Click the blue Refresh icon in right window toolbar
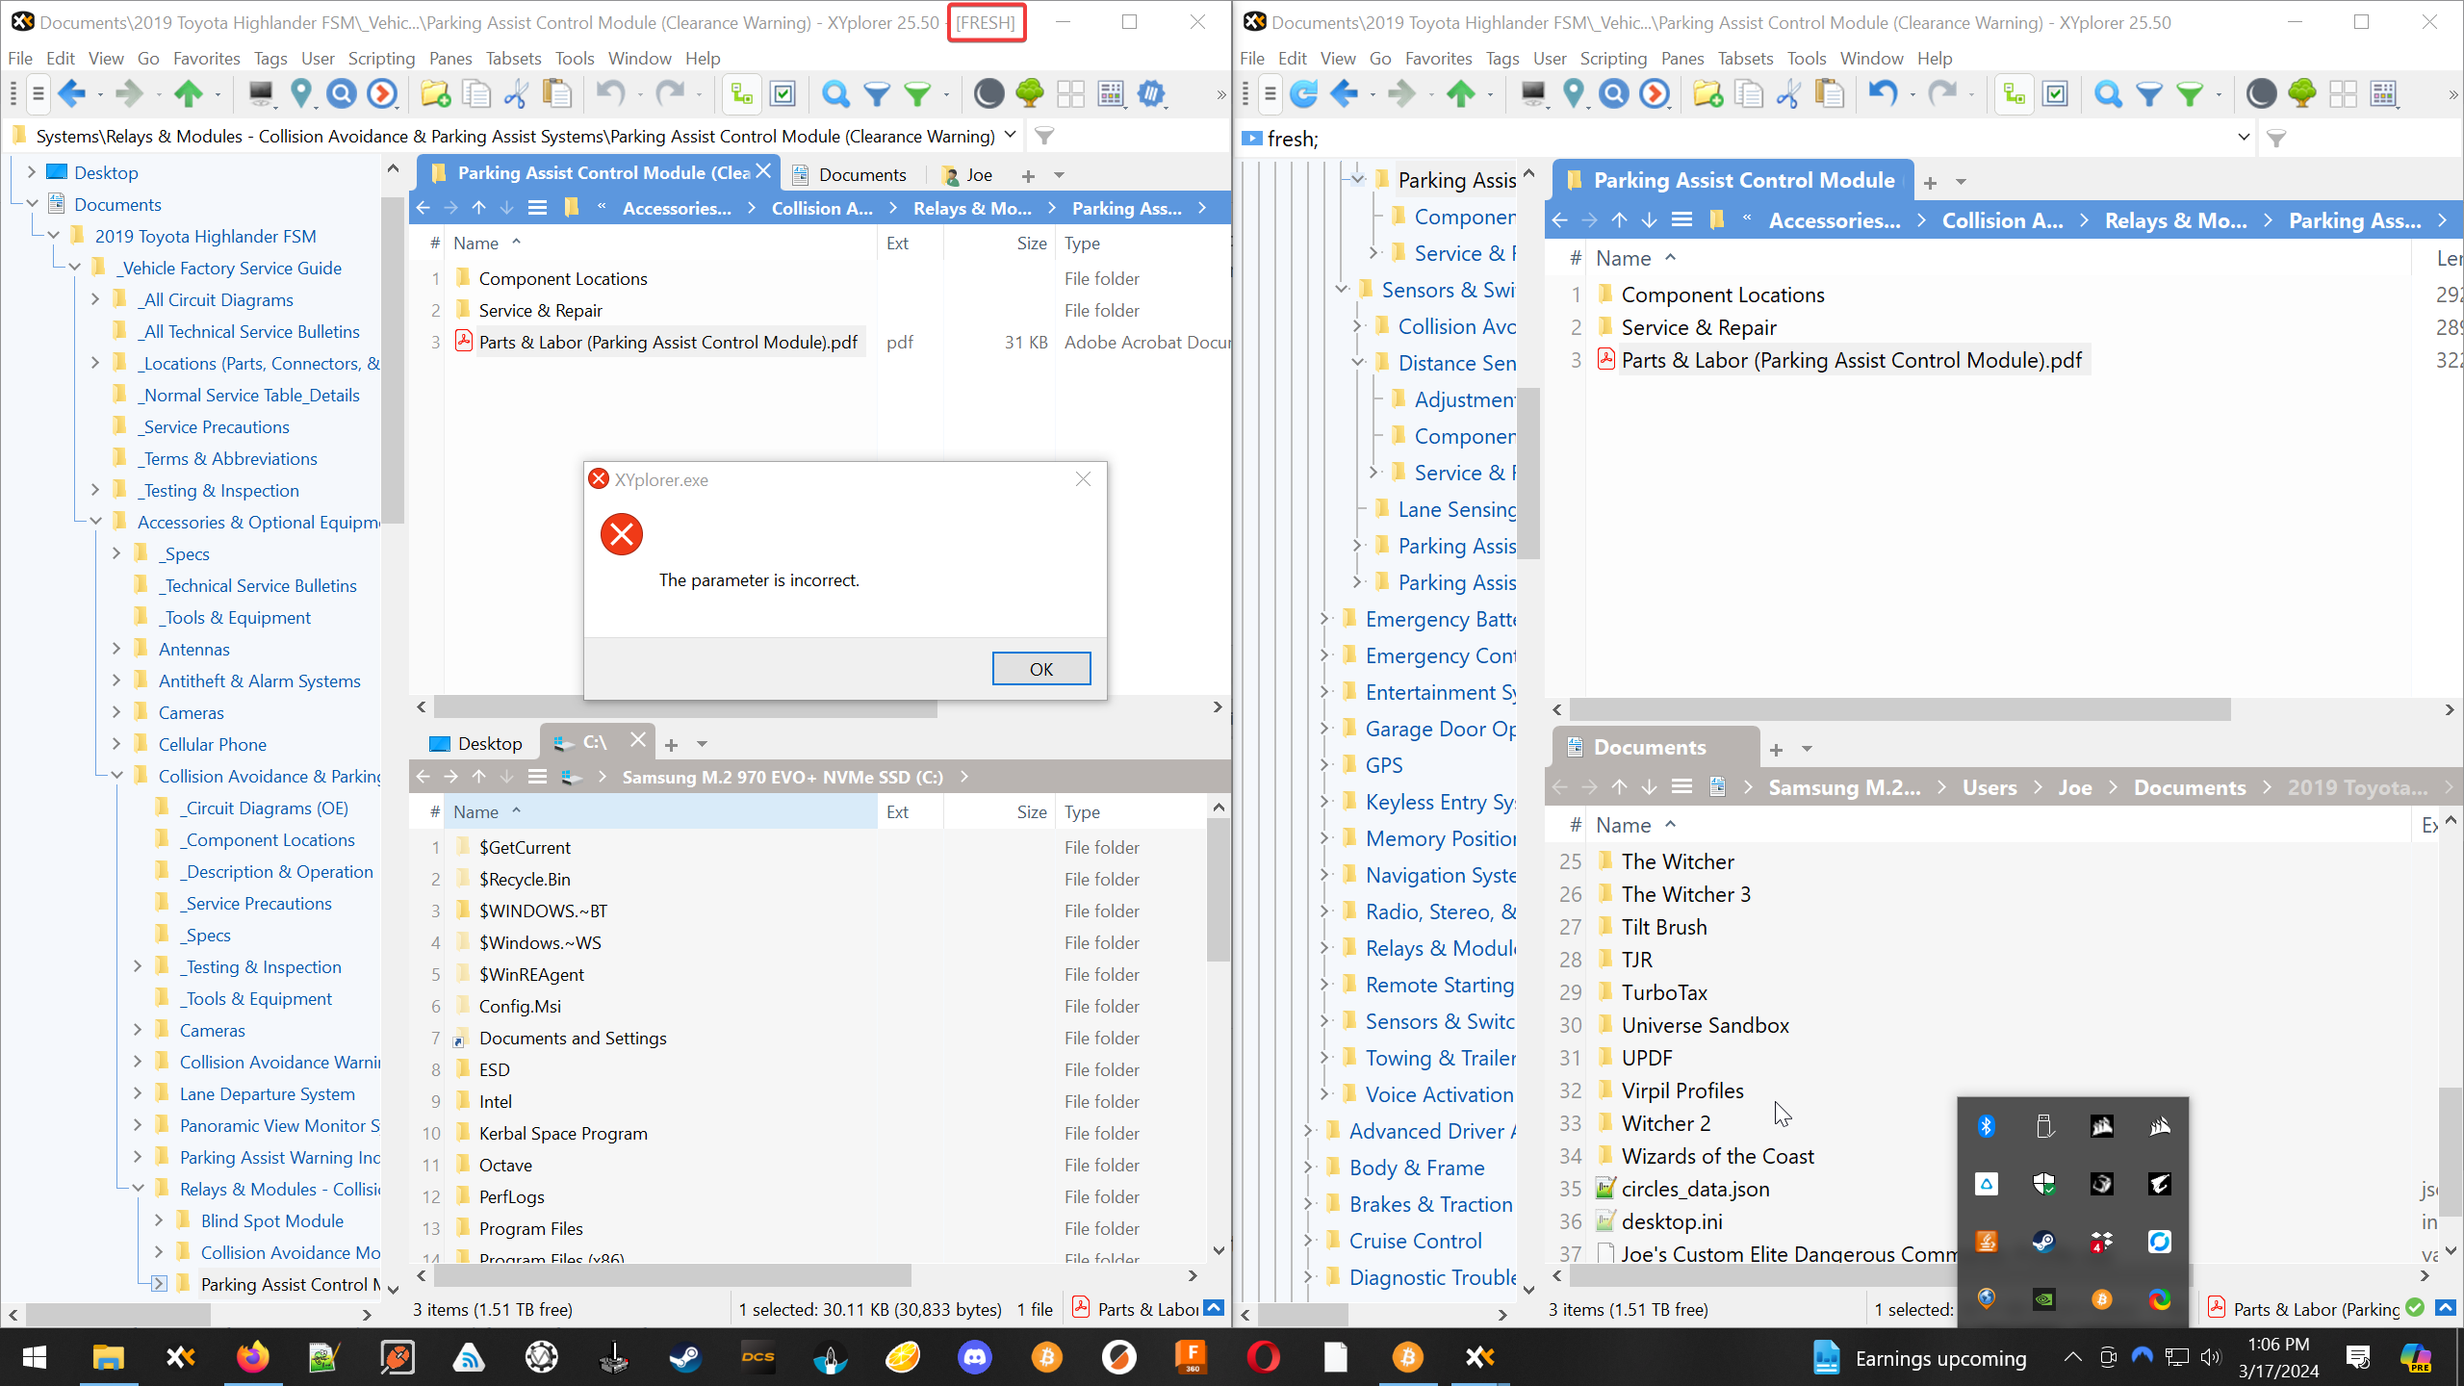Image resolution: width=2464 pixels, height=1386 pixels. 1303,93
